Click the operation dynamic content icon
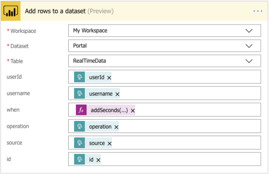This screenshot has height=174, width=269. 80,127
